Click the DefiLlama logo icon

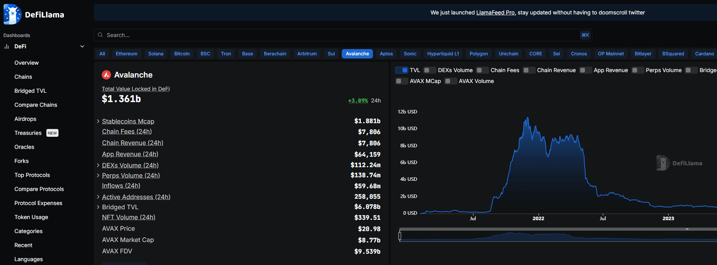(x=12, y=14)
